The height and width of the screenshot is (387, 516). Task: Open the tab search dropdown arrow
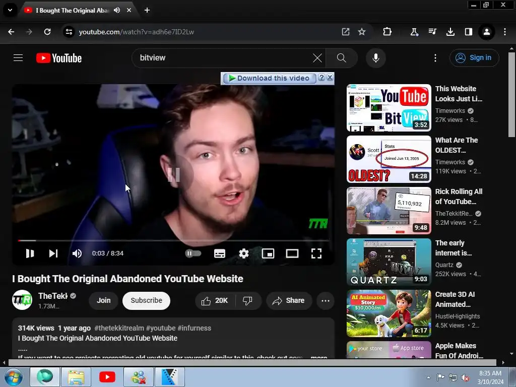10,10
